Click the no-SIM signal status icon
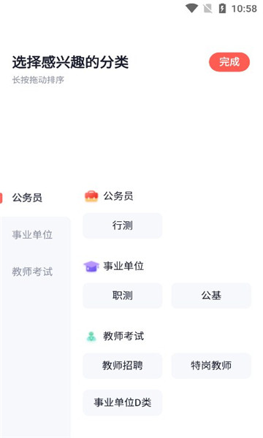 click(207, 9)
